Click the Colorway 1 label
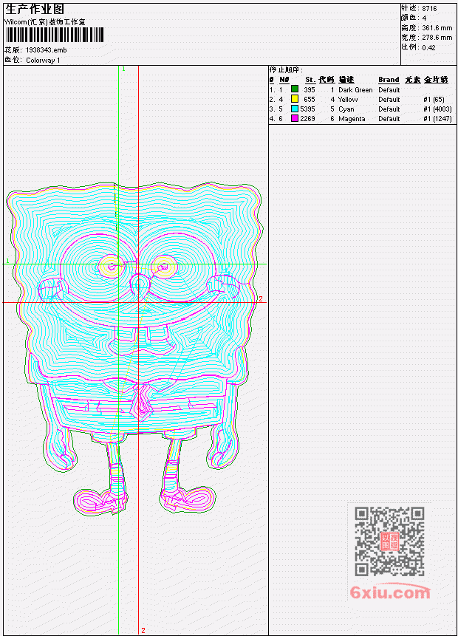Viewport: 458px width, 636px height. click(43, 61)
